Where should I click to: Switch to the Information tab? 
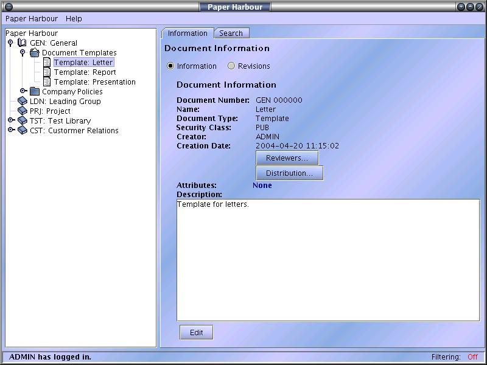187,33
